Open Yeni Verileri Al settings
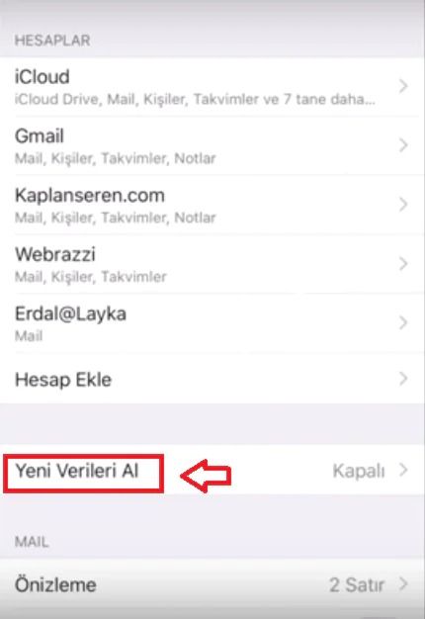425x619 pixels. 212,470
